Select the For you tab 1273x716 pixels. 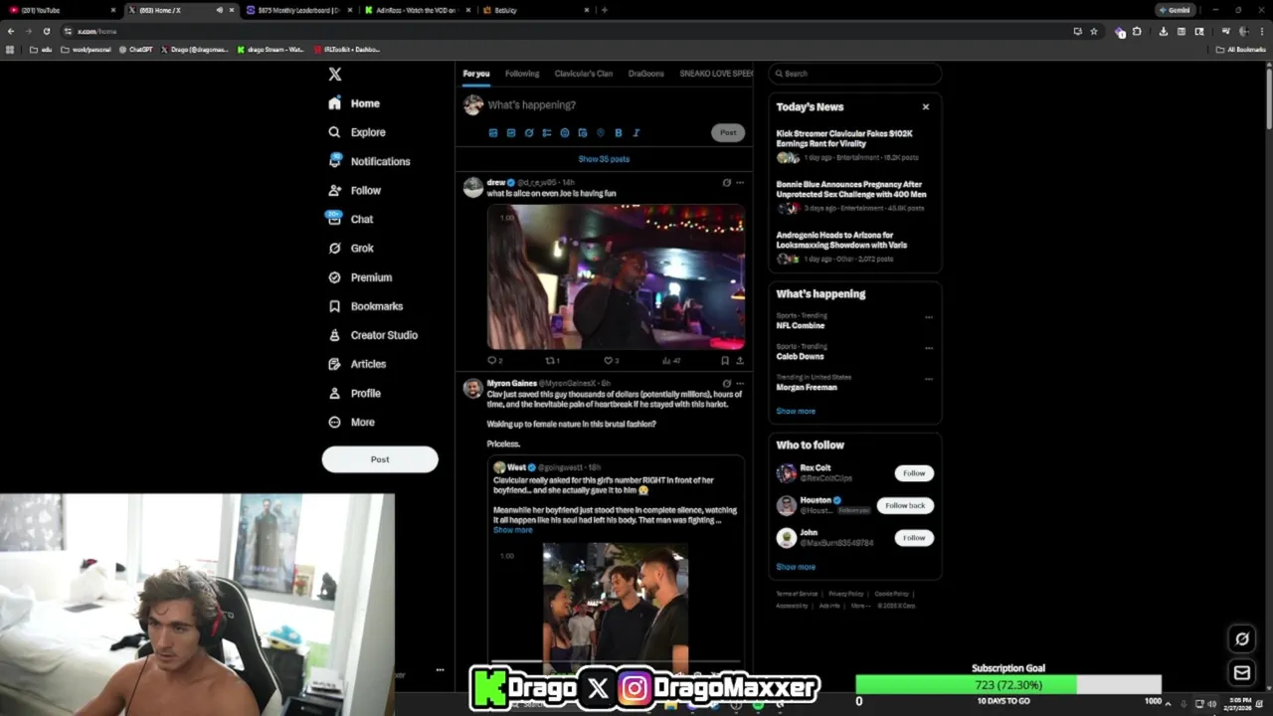tap(476, 74)
